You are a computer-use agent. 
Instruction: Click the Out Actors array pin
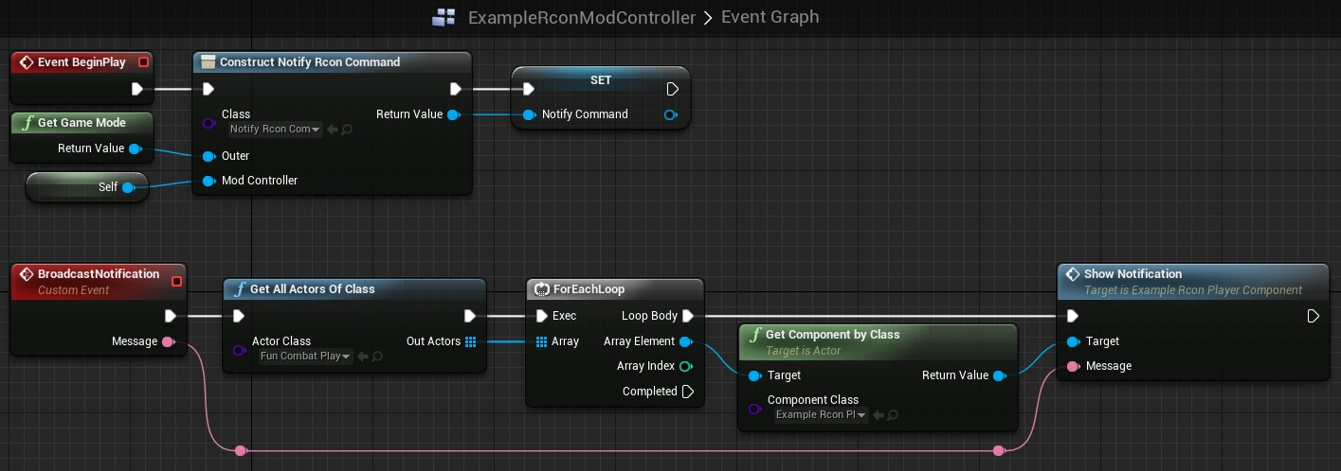coord(471,341)
